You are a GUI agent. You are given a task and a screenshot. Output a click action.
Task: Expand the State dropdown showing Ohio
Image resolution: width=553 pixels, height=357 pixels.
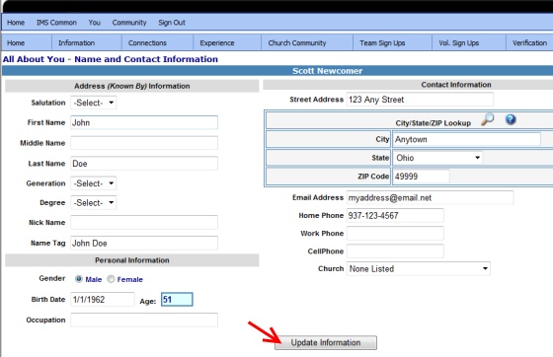[437, 158]
